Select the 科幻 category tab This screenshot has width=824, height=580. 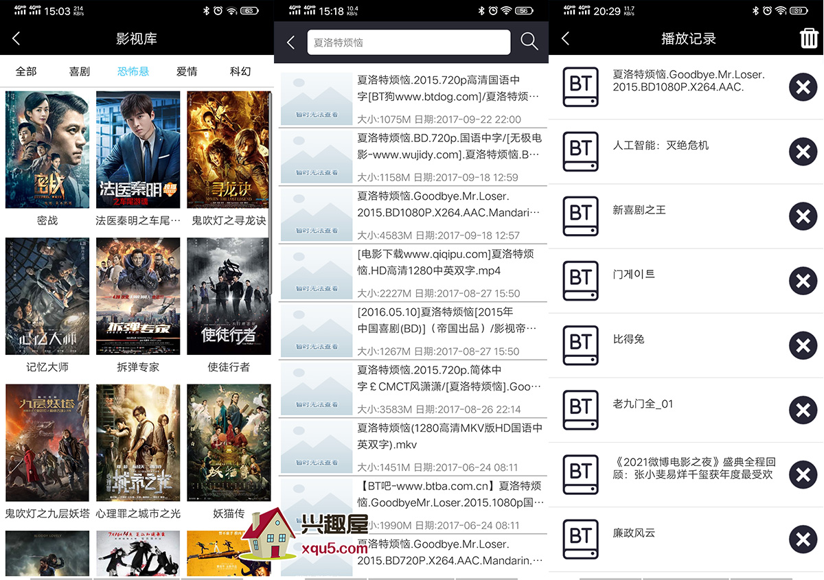[x=240, y=71]
